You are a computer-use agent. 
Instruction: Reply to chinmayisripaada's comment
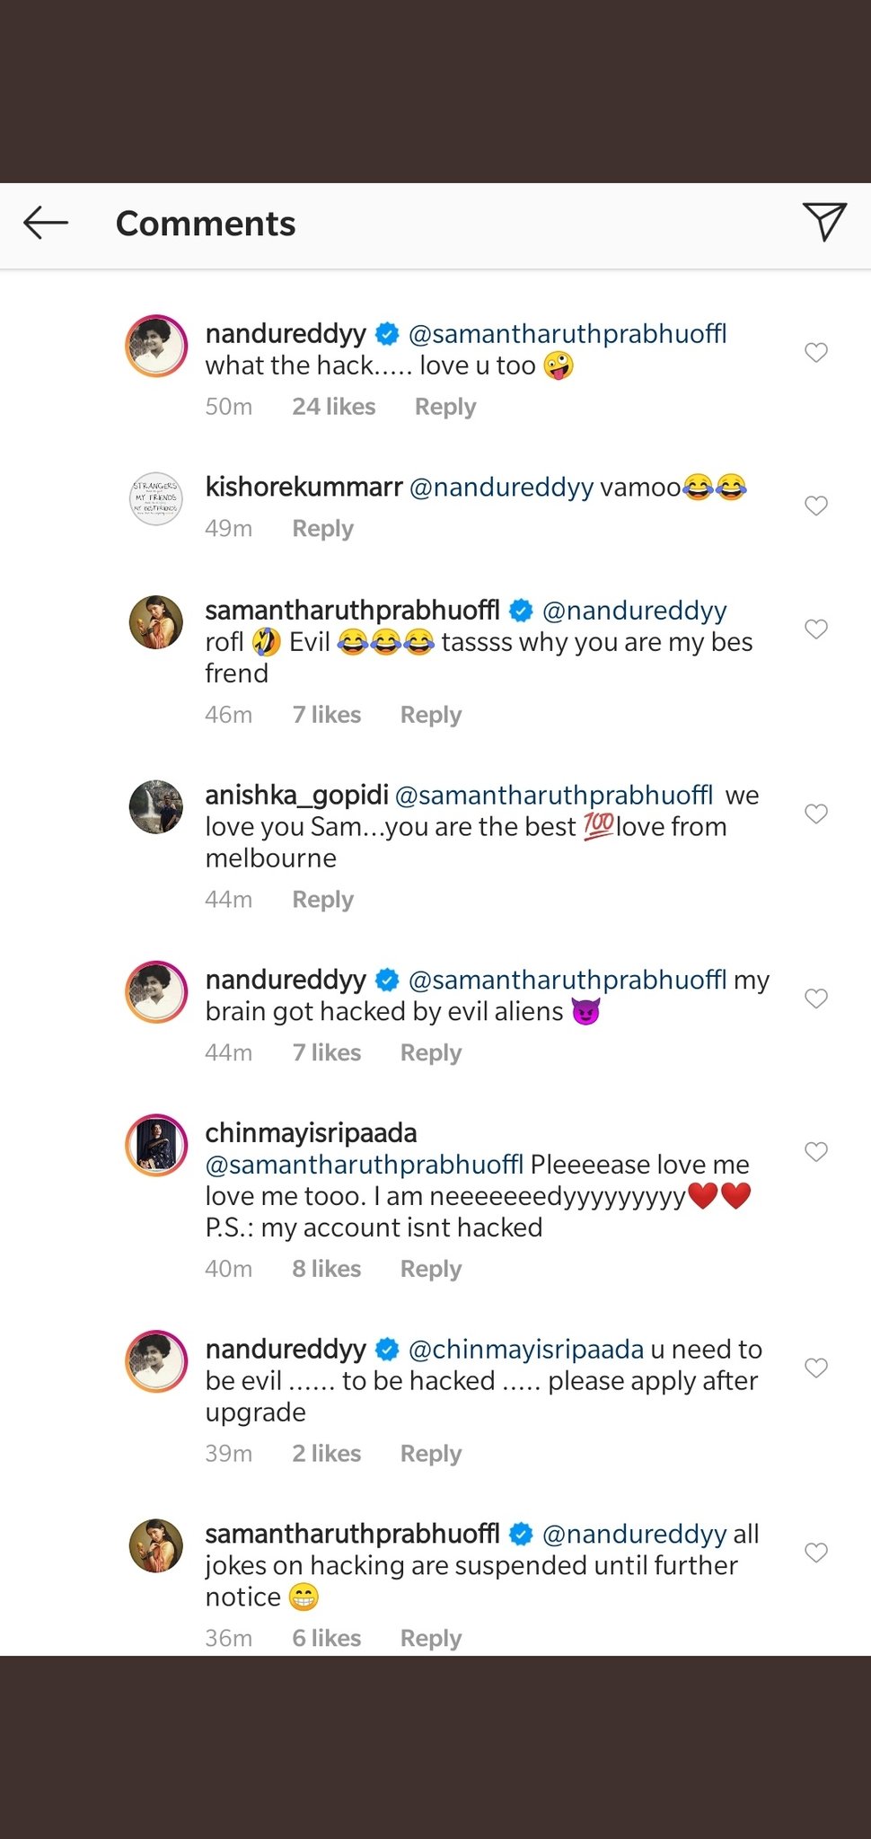pyautogui.click(x=430, y=1269)
